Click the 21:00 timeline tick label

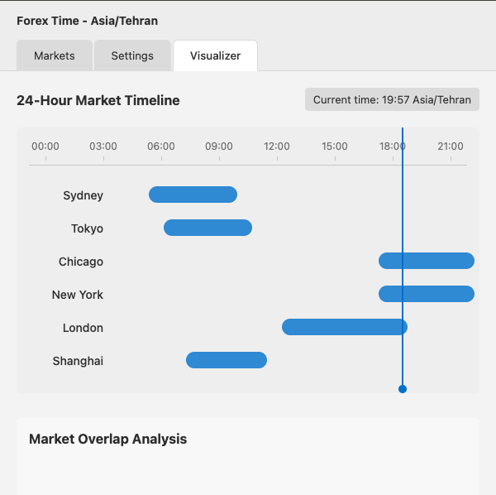coord(451,147)
